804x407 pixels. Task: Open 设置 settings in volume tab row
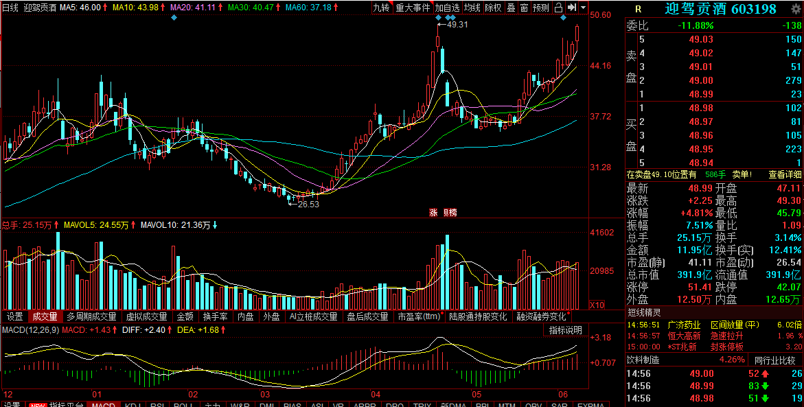(14, 316)
